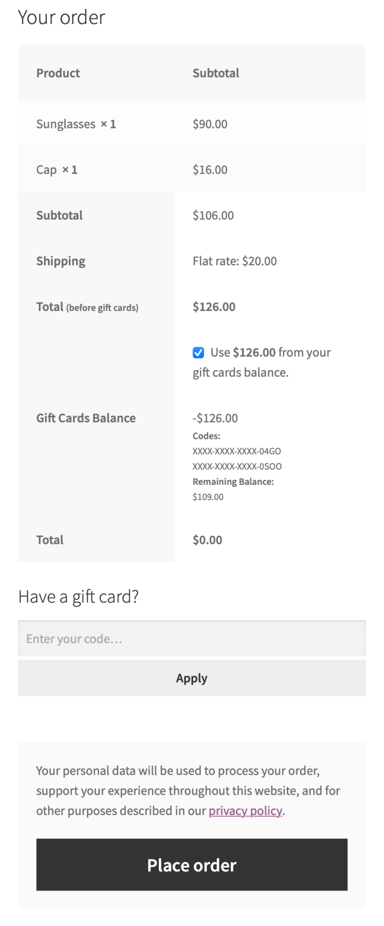Viewport: 384px width, 926px height.
Task: Click the Use $126.00 gift cards label
Action: [262, 362]
